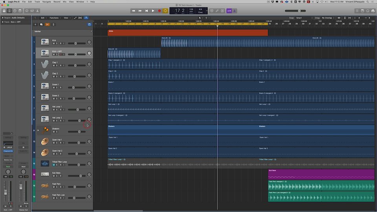The width and height of the screenshot is (377, 212).
Task: Click the Feat Perc track icon
Action: pyautogui.click(x=45, y=186)
